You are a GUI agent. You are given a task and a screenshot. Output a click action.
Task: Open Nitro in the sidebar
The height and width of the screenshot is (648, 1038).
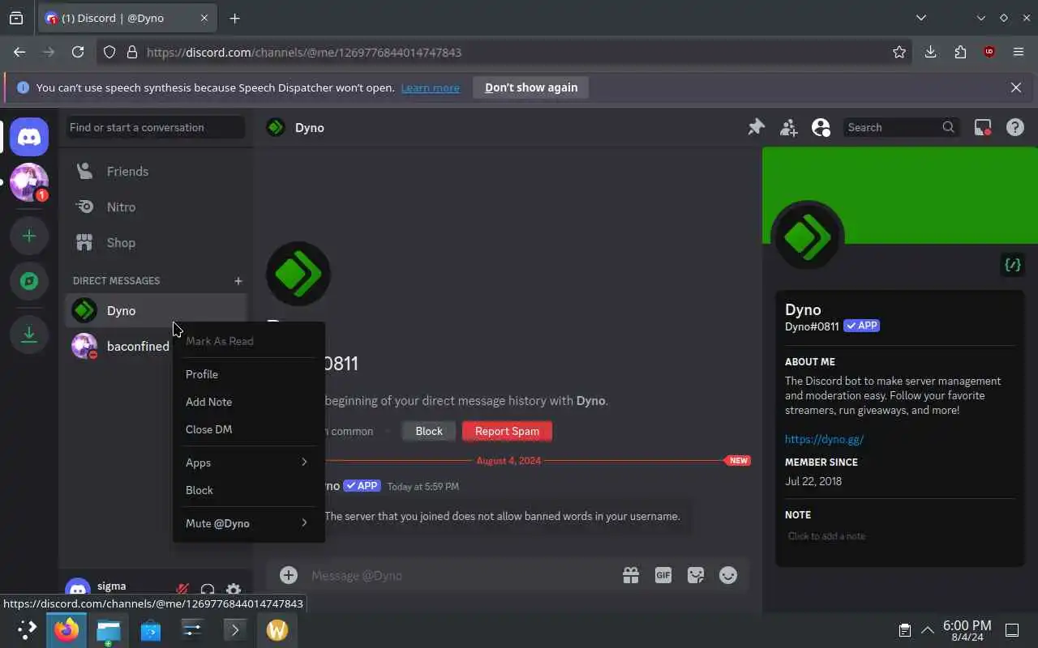click(x=156, y=207)
